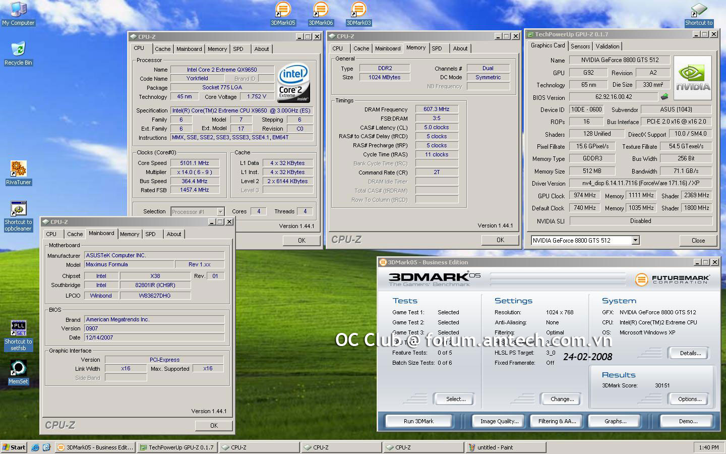Click the BIOS Version field 62.92.16.00.42
This screenshot has width=726, height=454.
point(614,97)
